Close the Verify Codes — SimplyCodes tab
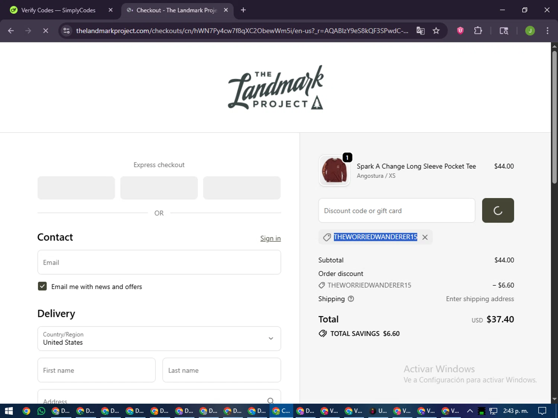558x418 pixels. (110, 10)
